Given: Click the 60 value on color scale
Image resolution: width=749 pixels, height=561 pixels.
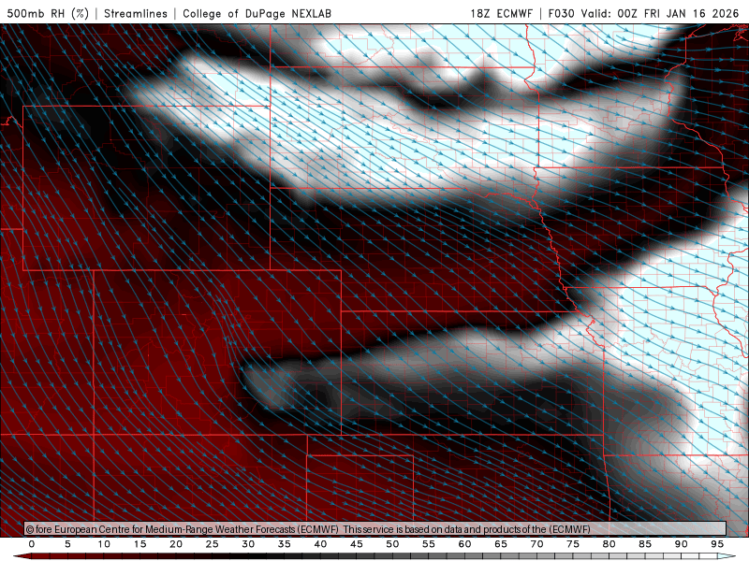Looking at the screenshot, I should (464, 544).
